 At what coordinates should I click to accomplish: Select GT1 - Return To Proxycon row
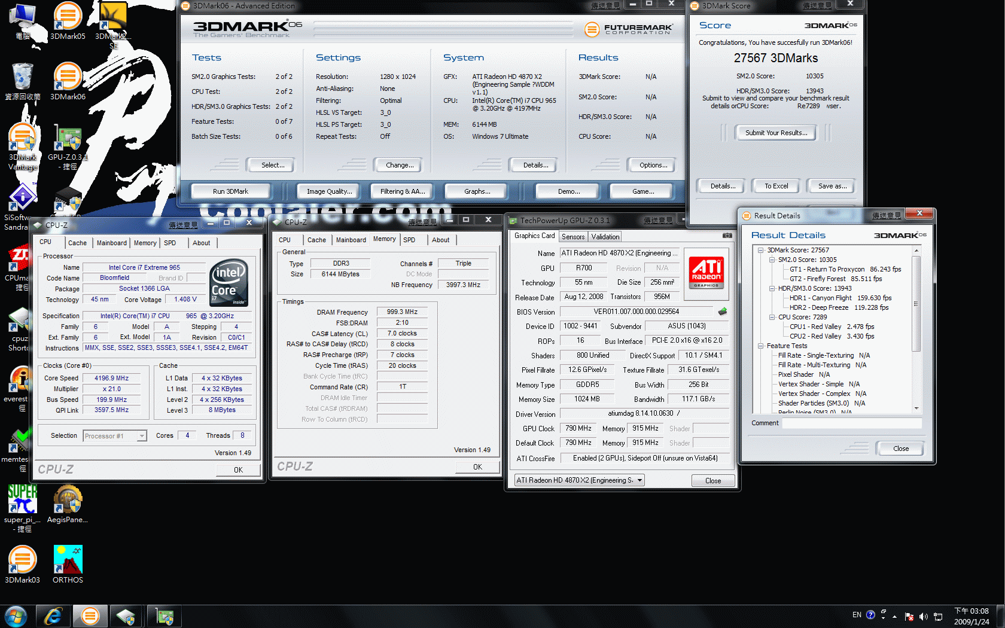pyautogui.click(x=845, y=269)
